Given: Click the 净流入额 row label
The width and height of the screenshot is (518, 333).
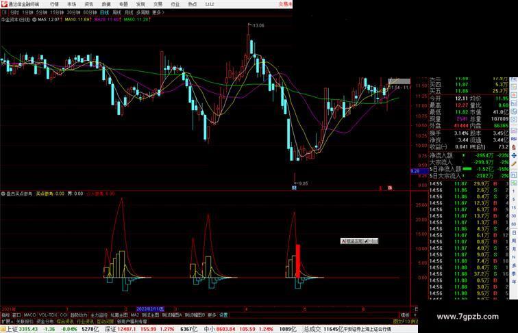Looking at the screenshot, I should pos(441,155).
